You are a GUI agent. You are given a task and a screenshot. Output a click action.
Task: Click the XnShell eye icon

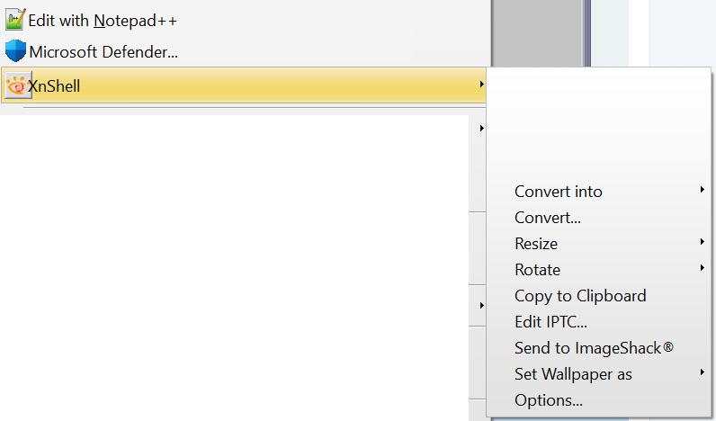click(17, 85)
